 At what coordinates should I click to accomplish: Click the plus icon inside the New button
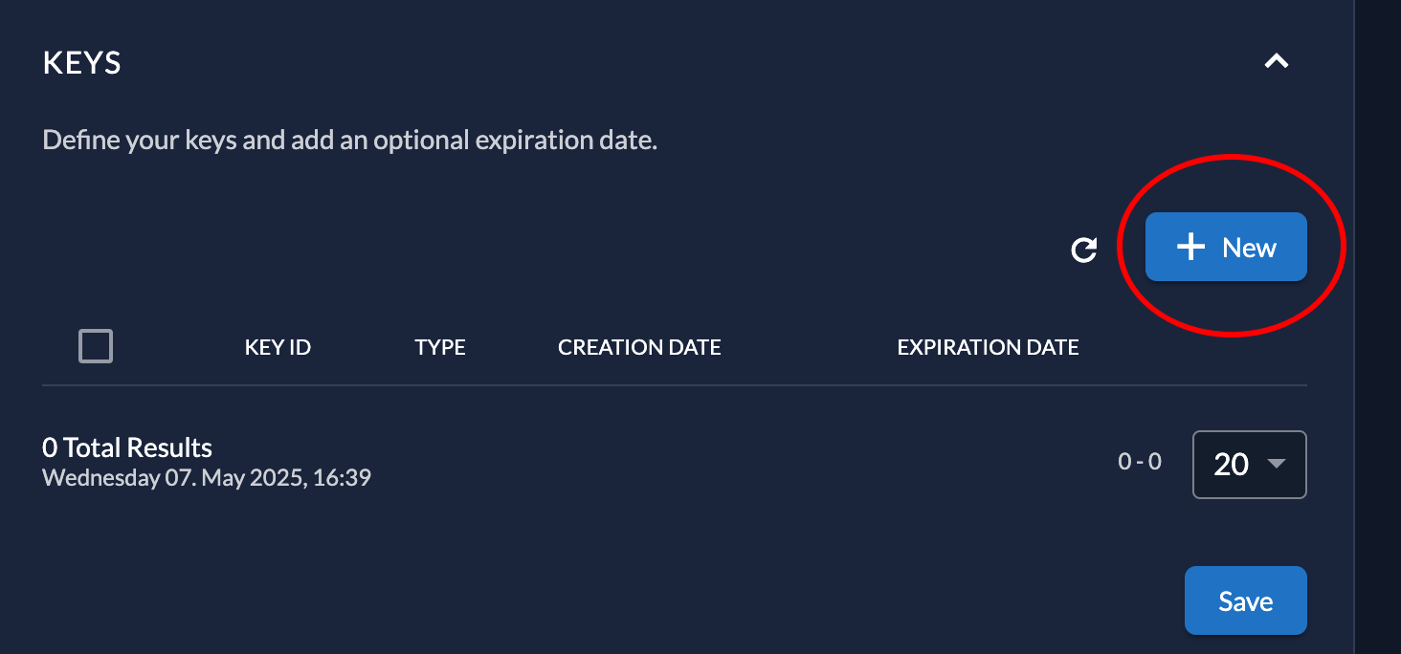(1190, 247)
